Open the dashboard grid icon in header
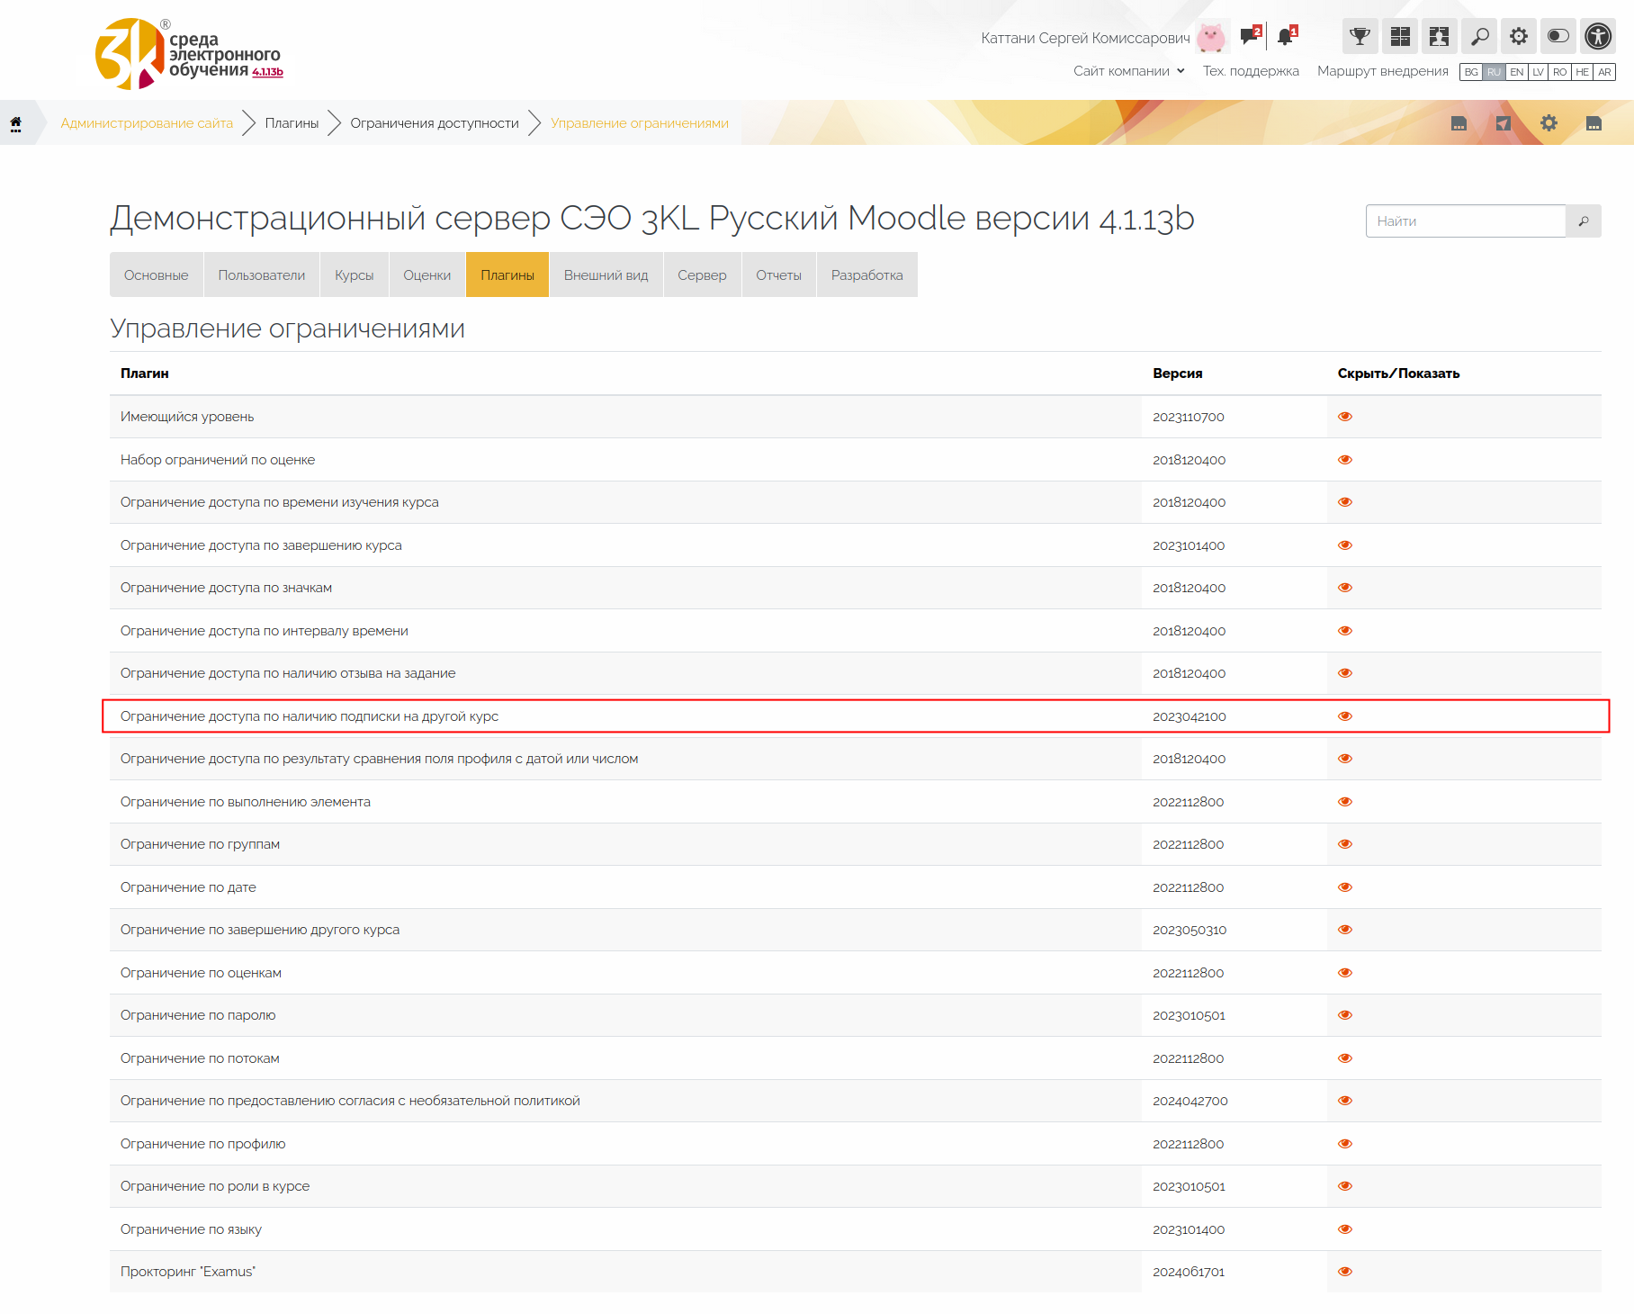 point(1400,37)
